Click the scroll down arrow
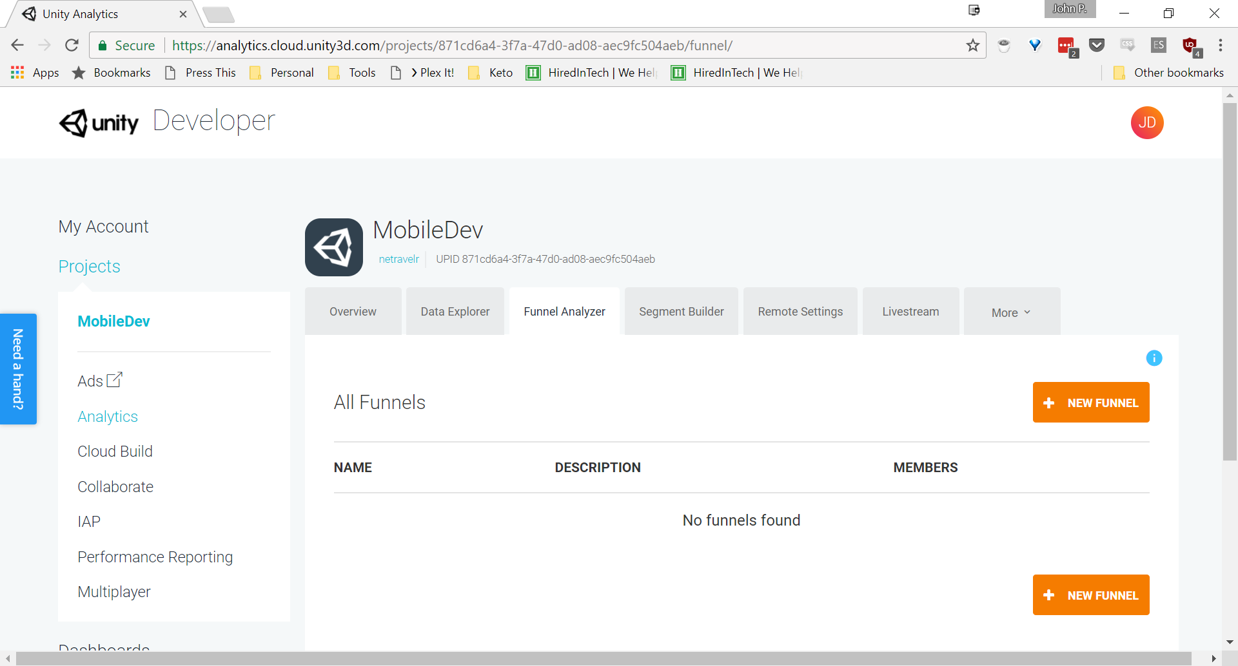 (1230, 642)
